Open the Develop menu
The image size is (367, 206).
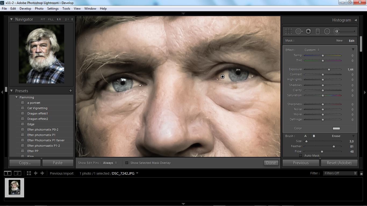tap(25, 9)
